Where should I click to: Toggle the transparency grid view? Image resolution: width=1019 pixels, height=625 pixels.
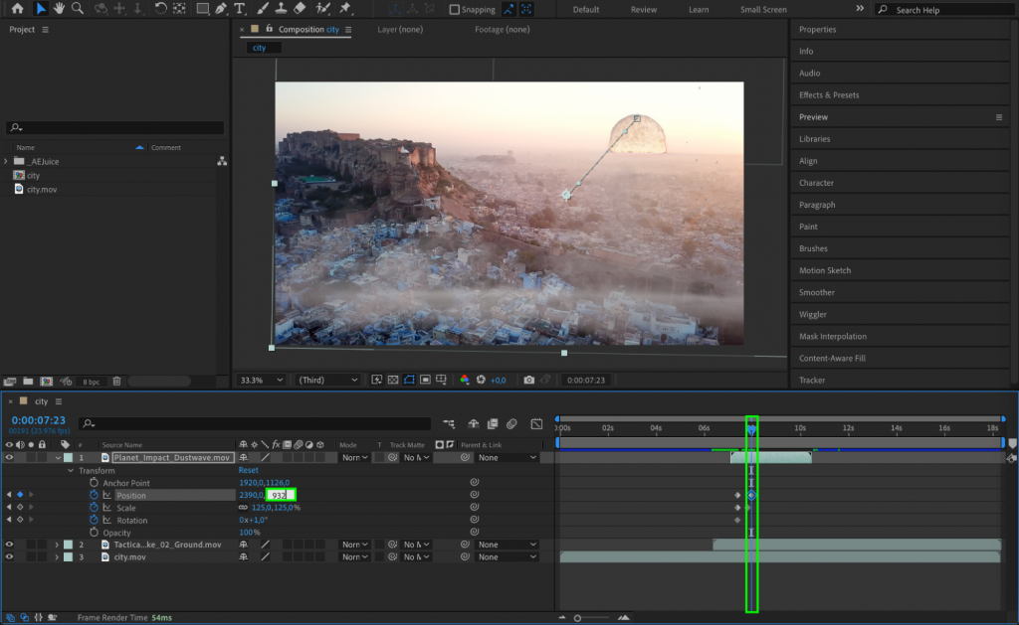[392, 380]
